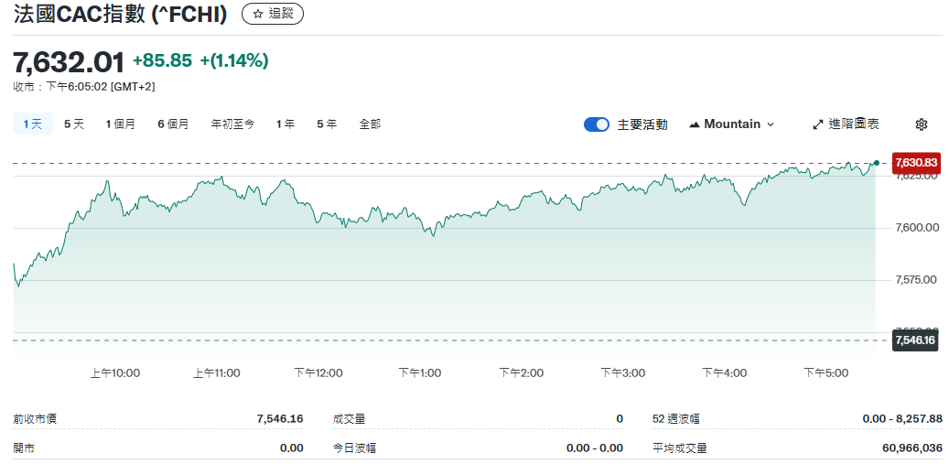Click the +(1.14%) percent change
The width and height of the screenshot is (949, 464).
234,60
